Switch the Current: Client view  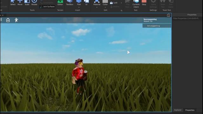point(136,4)
